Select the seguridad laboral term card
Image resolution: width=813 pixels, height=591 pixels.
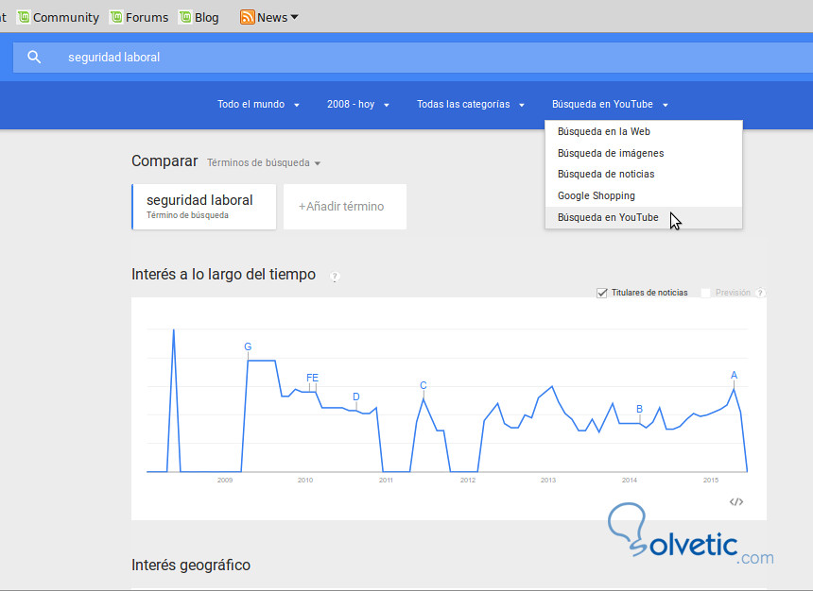(x=204, y=206)
